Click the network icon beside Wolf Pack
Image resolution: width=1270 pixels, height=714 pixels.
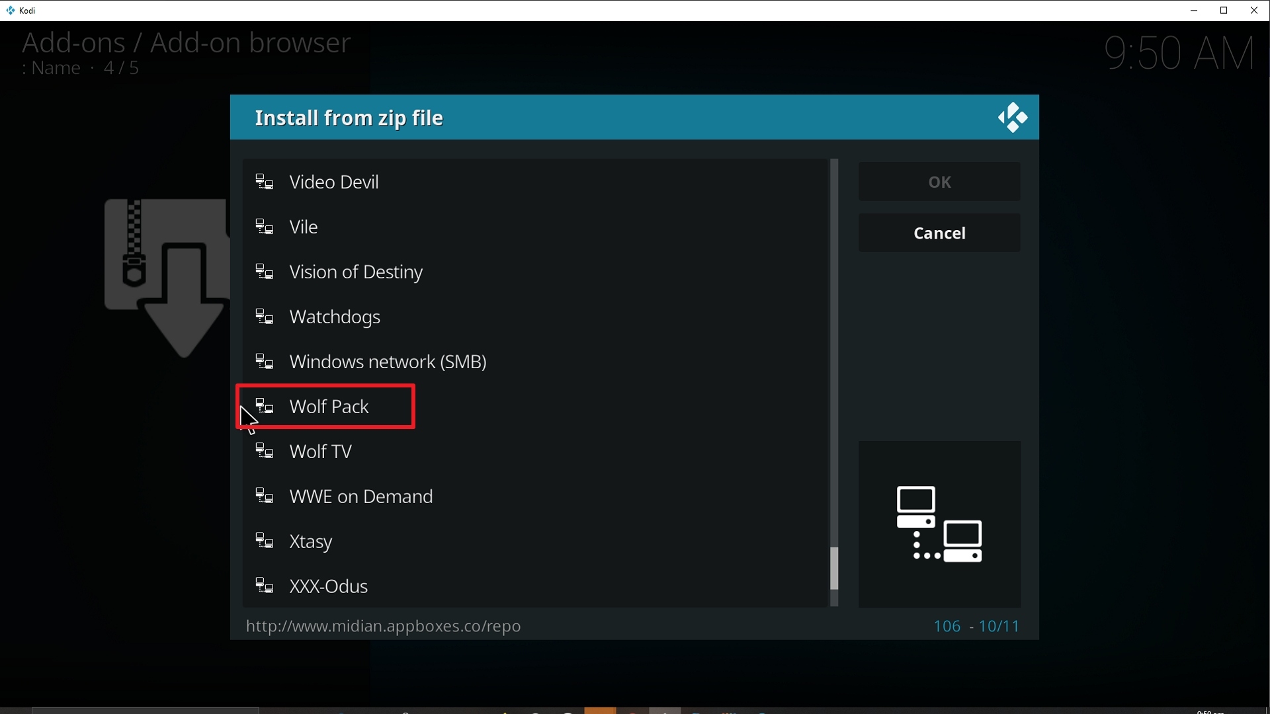265,407
